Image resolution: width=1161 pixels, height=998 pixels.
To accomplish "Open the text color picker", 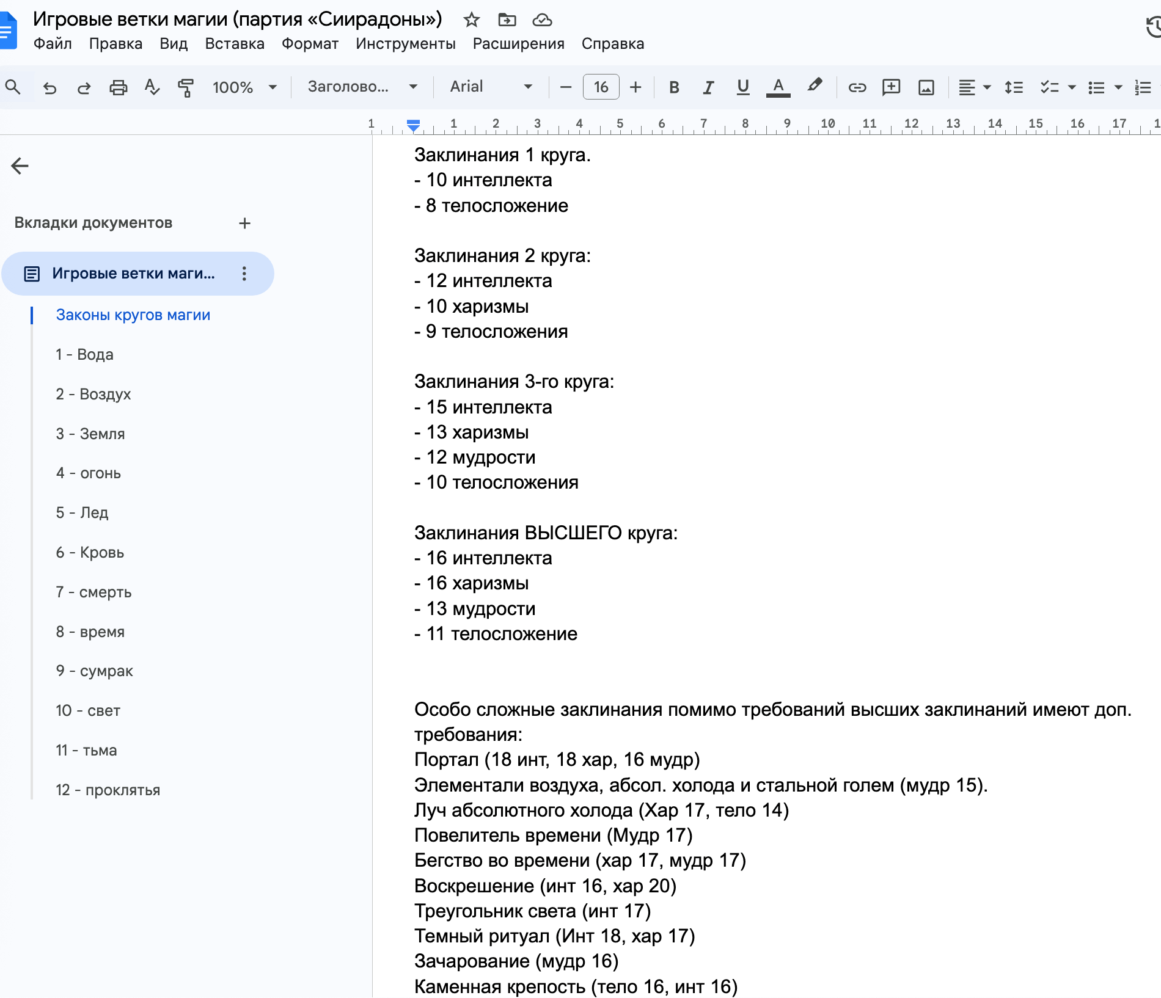I will tap(778, 87).
